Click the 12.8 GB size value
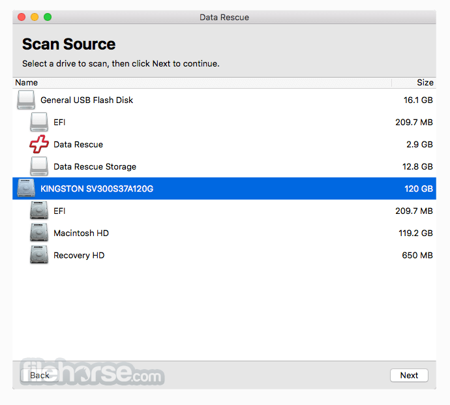 point(417,166)
